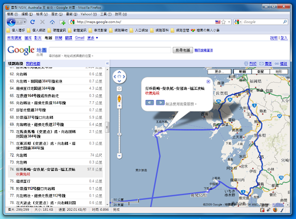Open the search engine selector dropdown
Screen dimensions: 296x219
click(x=238, y=22)
